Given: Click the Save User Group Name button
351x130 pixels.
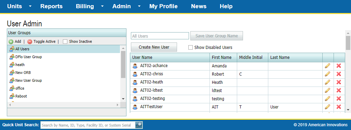Looking at the screenshot, I should [217, 36].
